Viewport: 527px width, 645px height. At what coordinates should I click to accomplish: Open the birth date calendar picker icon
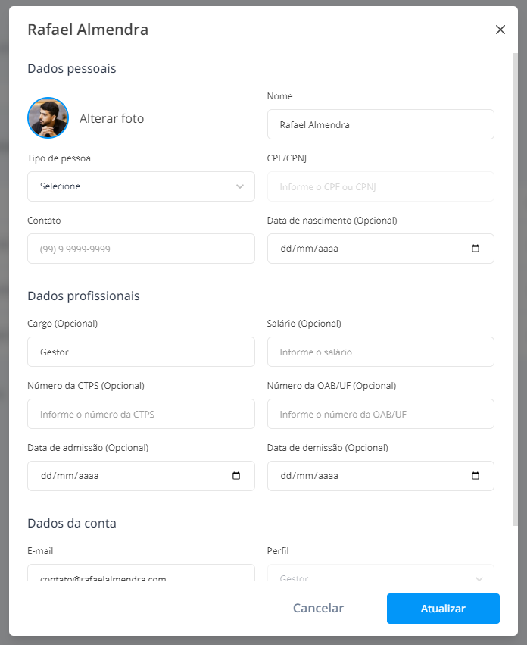point(476,249)
